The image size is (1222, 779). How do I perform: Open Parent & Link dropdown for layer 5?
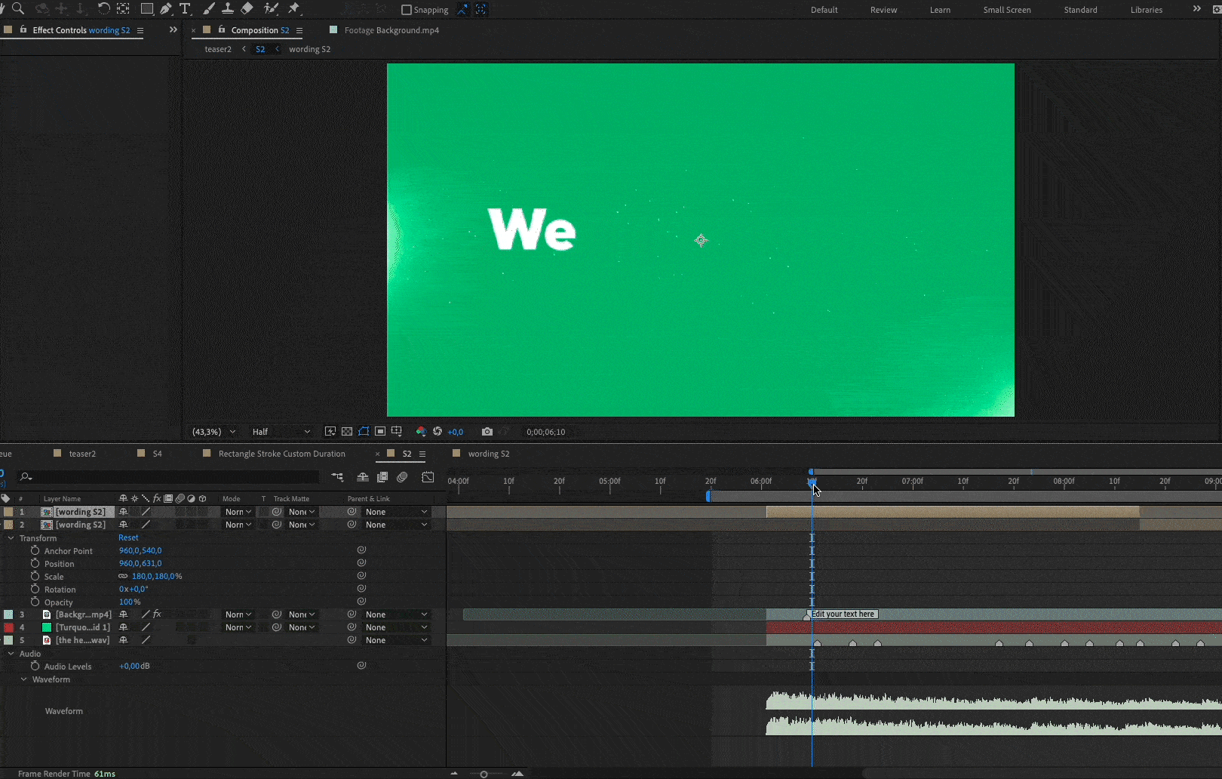[397, 640]
